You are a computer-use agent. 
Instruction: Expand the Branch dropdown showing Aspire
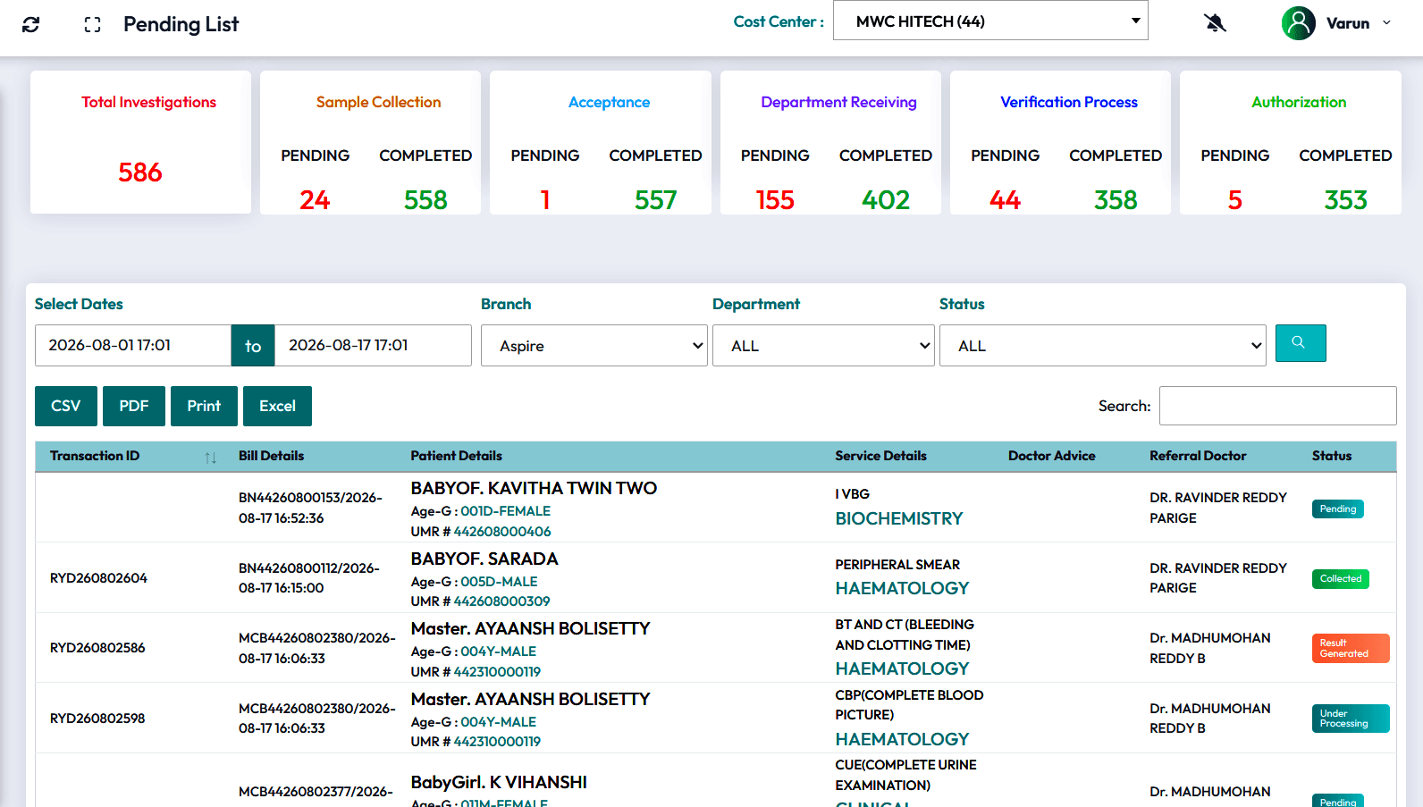[x=594, y=346]
